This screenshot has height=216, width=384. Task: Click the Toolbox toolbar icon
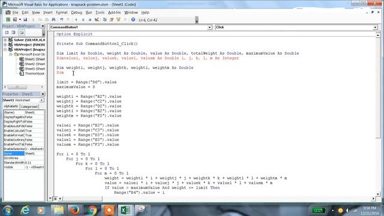(x=125, y=20)
